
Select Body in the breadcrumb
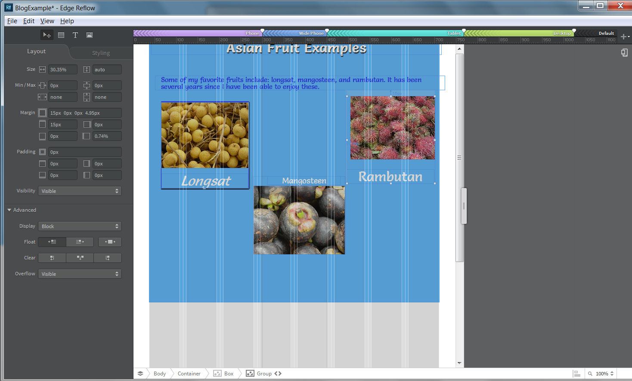pyautogui.click(x=160, y=373)
